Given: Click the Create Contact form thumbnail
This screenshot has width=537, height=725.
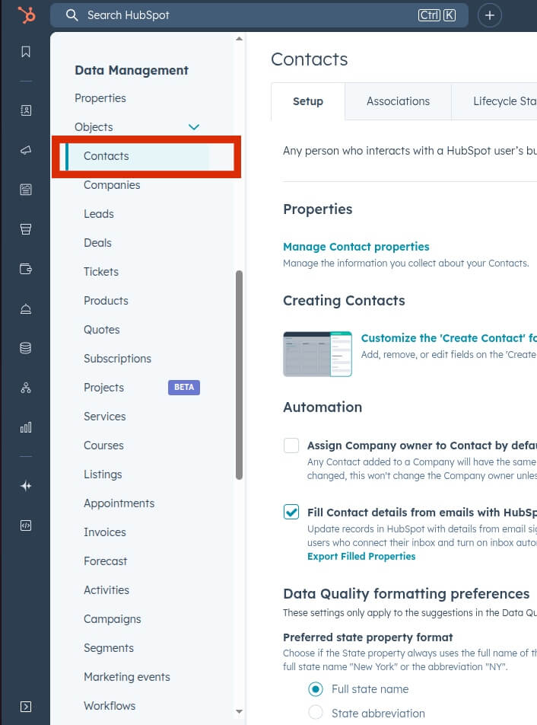Looking at the screenshot, I should 318,354.
